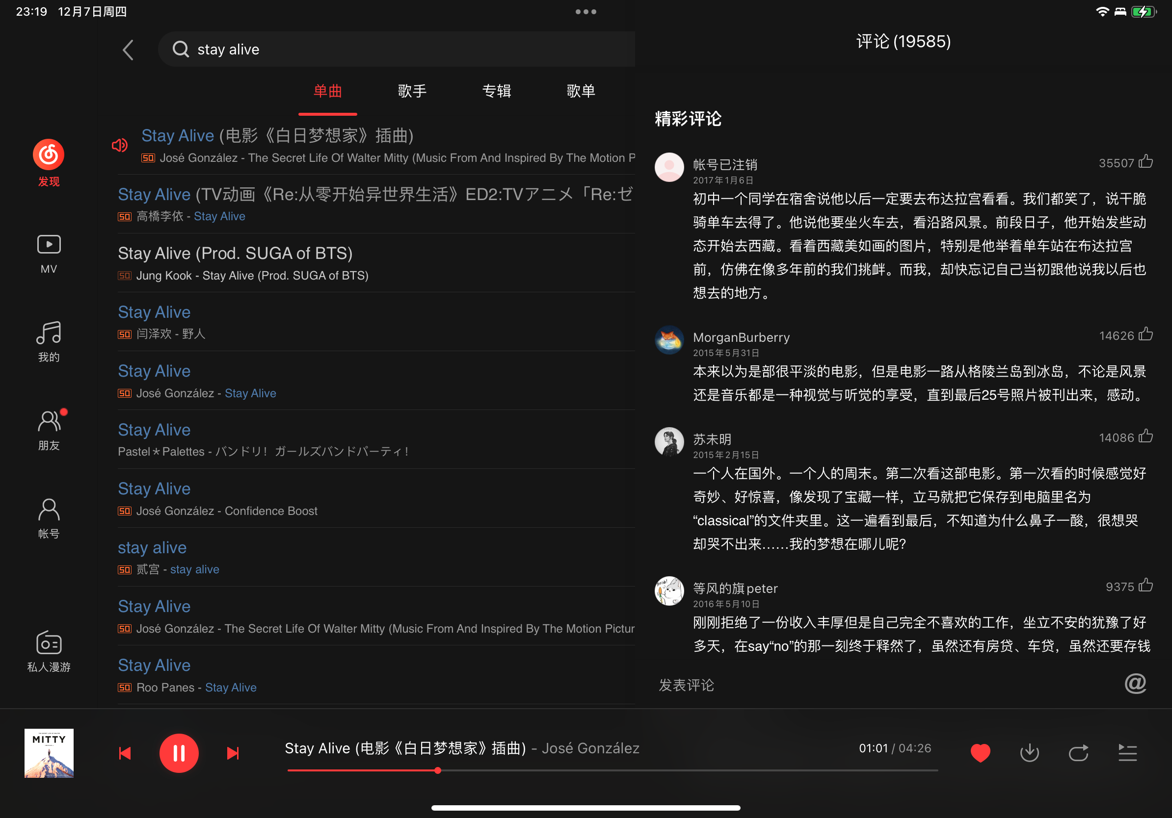Switch to the 专辑 albums tab
1172x818 pixels.
(497, 91)
